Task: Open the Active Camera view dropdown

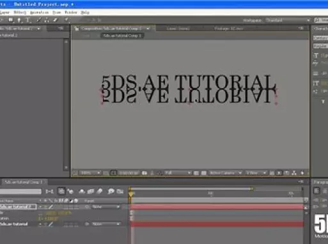Action: (x=226, y=173)
